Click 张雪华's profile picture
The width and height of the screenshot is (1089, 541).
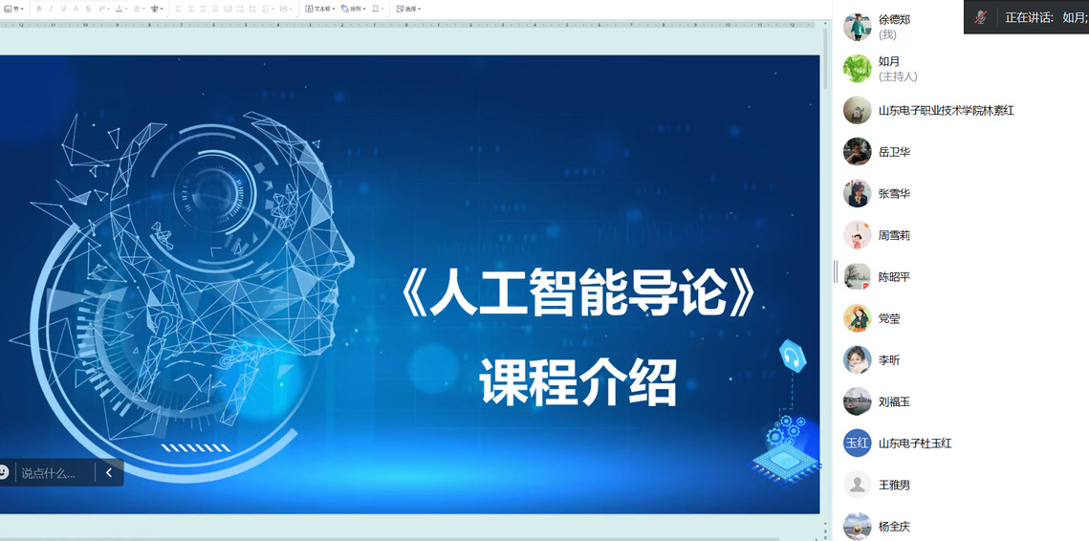(x=857, y=193)
